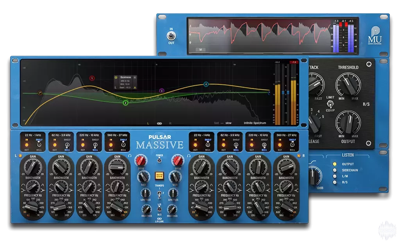Flip the right 22 Hz - 1 kHz Shelf/Bell switch
This screenshot has width=400, height=244.
[x=208, y=145]
